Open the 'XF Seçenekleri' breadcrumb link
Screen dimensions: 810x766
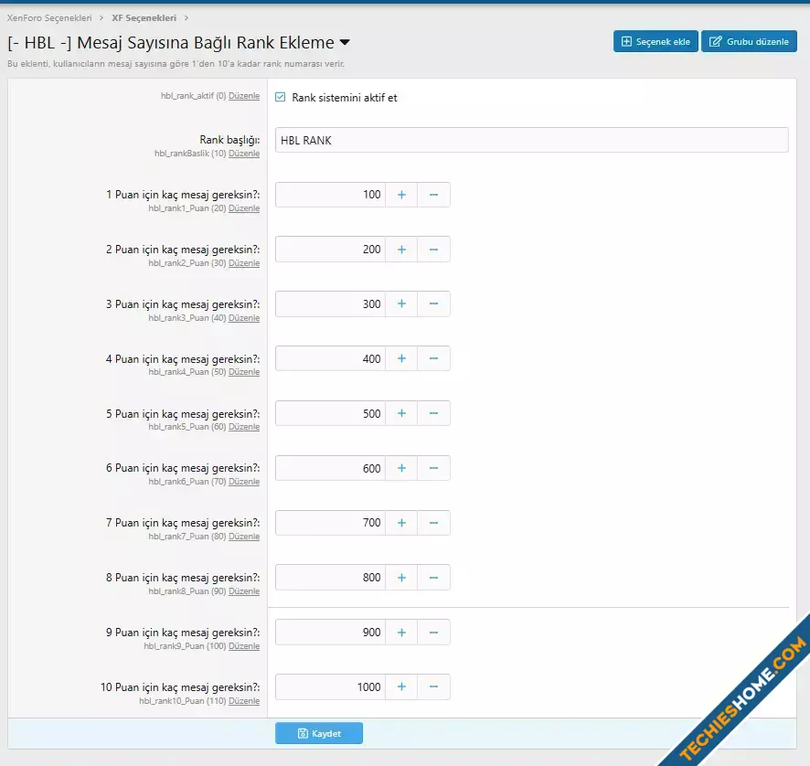coord(144,18)
